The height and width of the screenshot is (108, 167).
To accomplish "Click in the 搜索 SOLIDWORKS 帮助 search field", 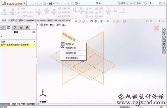I will (131, 3).
